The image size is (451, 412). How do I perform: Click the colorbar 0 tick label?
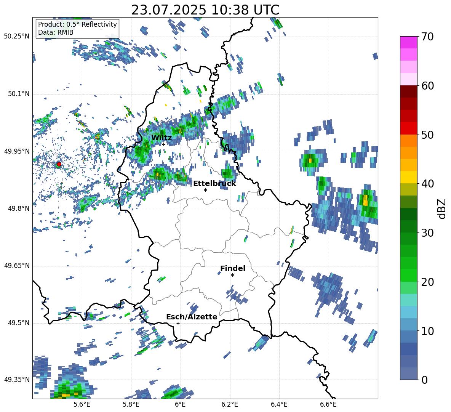coord(424,380)
